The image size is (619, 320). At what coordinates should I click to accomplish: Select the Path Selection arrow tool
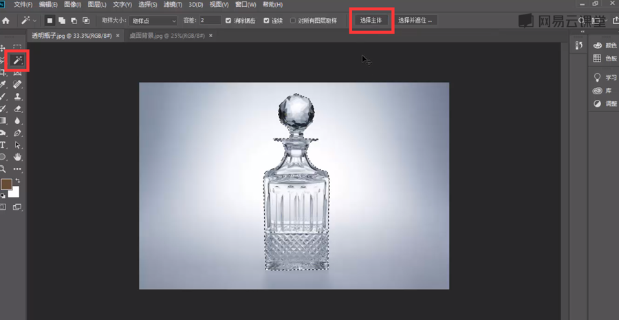click(x=17, y=145)
